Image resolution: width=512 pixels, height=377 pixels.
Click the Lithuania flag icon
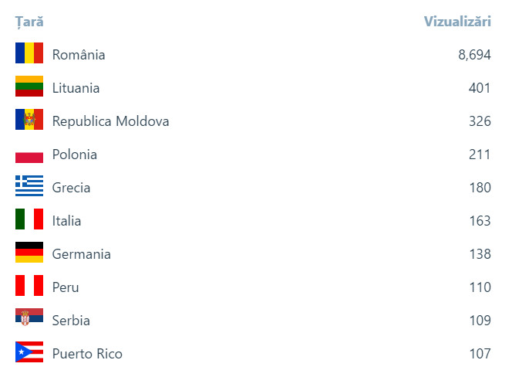pyautogui.click(x=29, y=87)
